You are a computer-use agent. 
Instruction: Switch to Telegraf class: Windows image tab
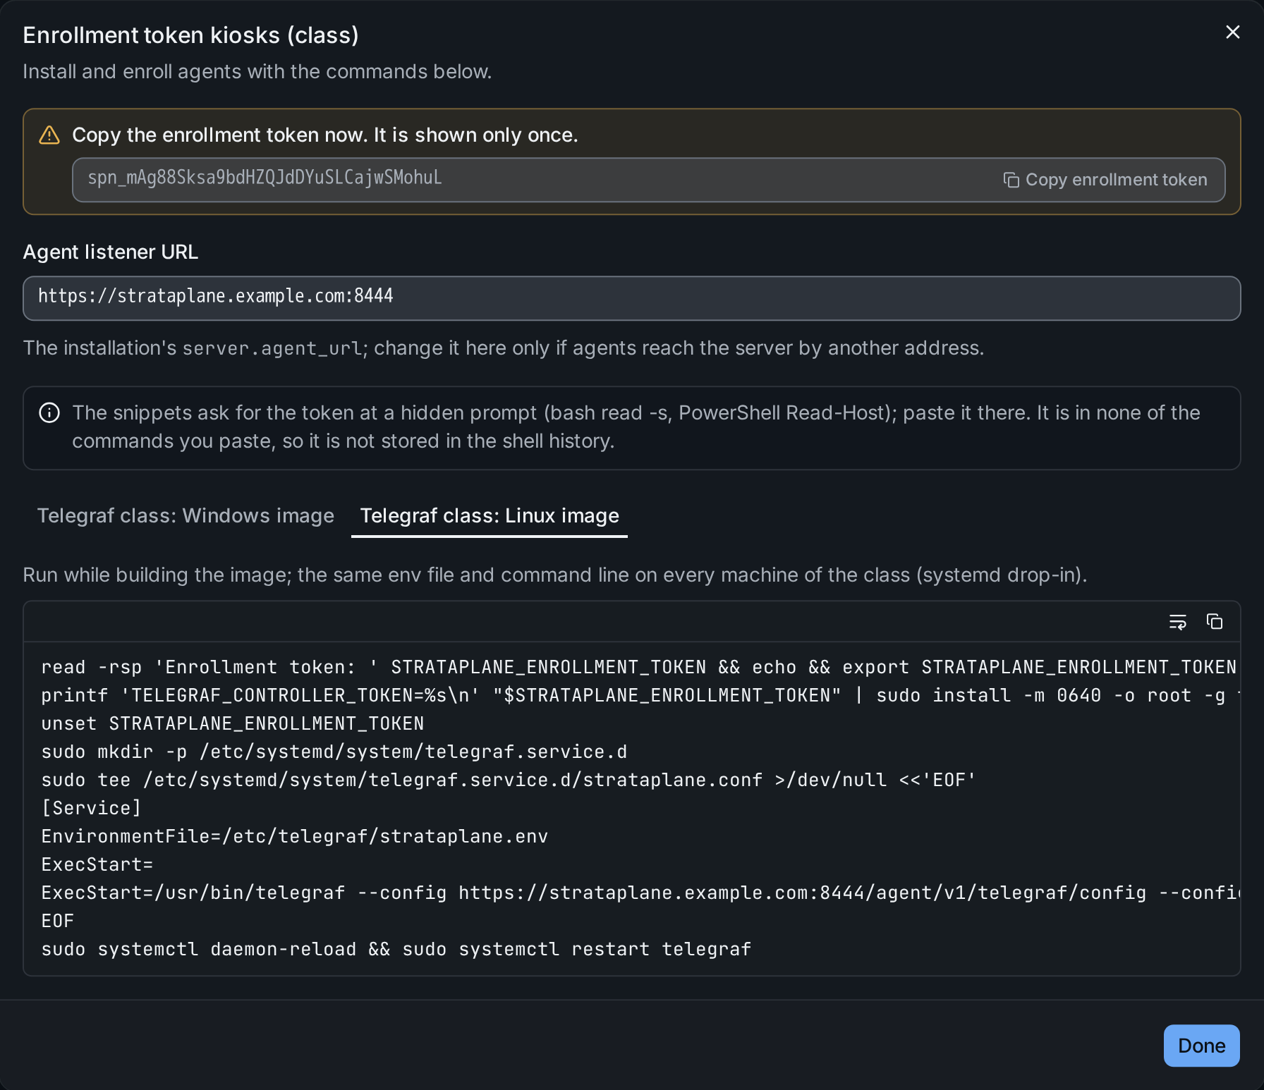click(x=186, y=516)
